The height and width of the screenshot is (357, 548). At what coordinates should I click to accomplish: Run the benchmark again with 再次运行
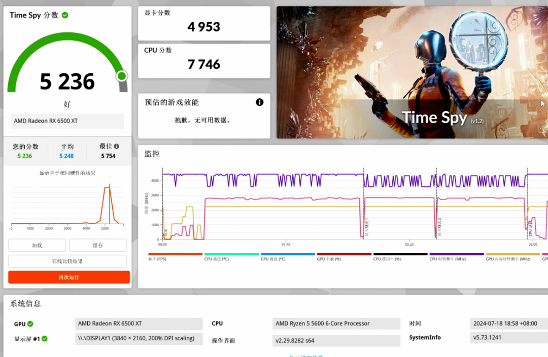click(x=69, y=277)
